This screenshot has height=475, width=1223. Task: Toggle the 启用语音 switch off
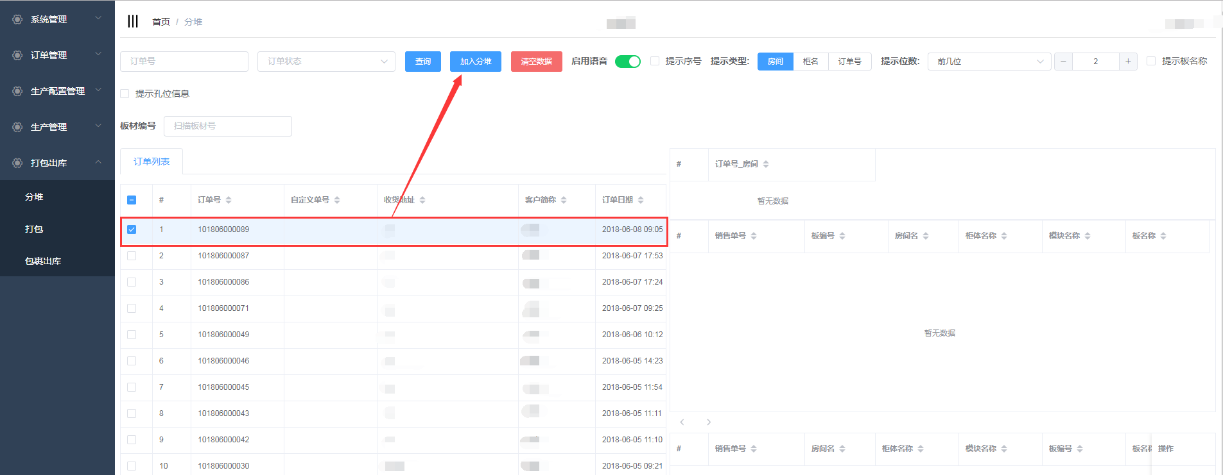point(627,62)
